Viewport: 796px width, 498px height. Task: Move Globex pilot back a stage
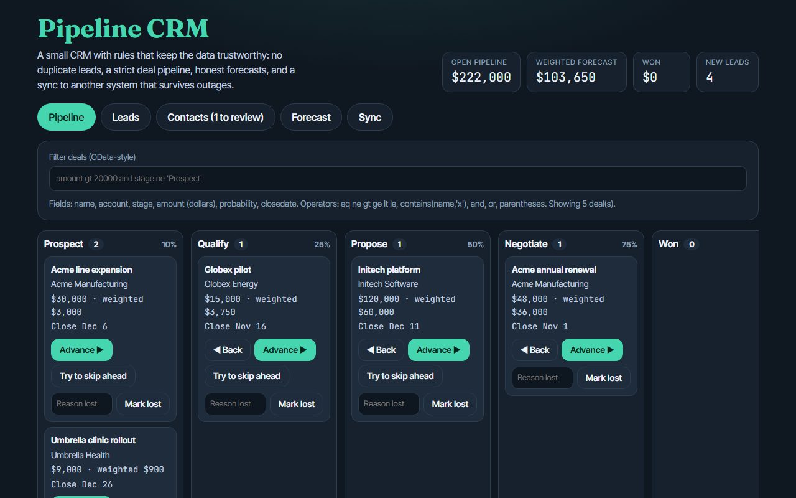click(x=228, y=350)
